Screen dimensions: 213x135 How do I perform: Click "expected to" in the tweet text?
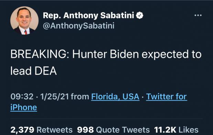(172, 55)
